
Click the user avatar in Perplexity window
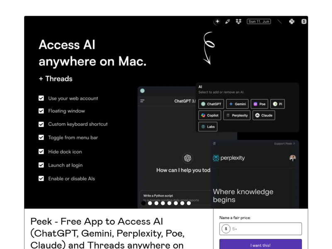[x=293, y=158]
